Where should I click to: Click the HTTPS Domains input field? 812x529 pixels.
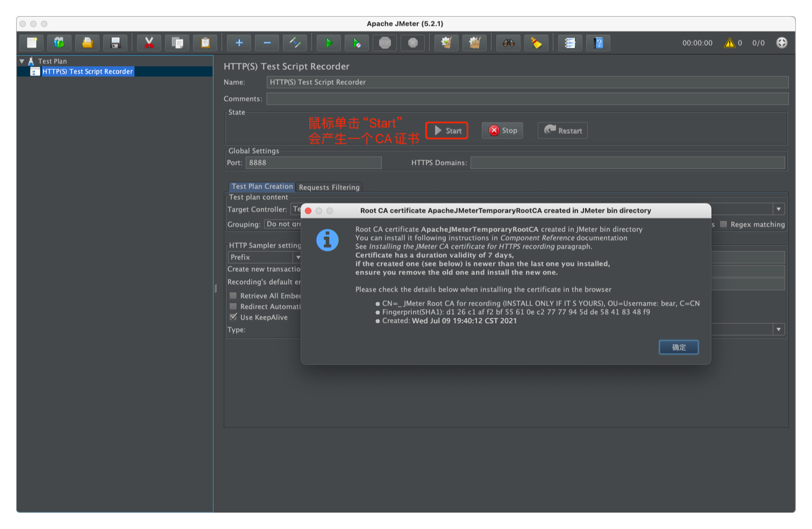click(628, 163)
